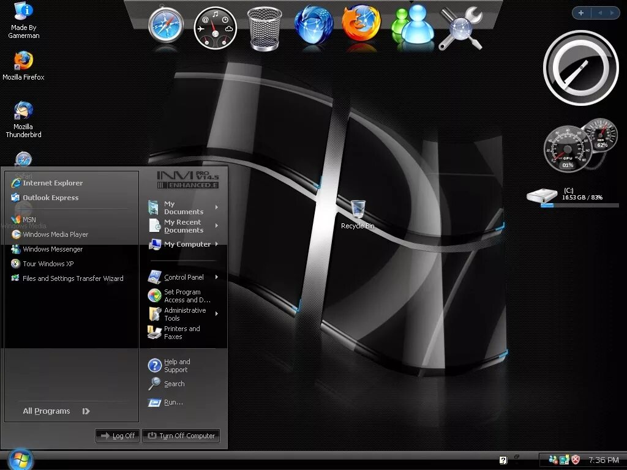The width and height of the screenshot is (627, 470).
Task: Click the Start orb button
Action: coord(20,460)
